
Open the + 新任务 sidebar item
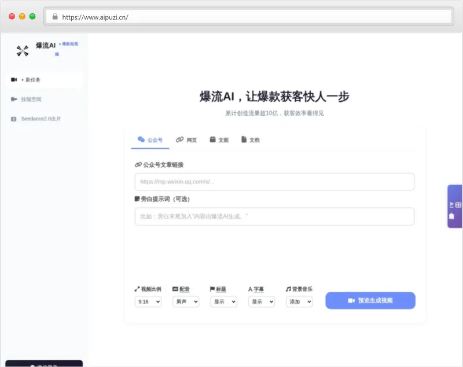[44, 80]
